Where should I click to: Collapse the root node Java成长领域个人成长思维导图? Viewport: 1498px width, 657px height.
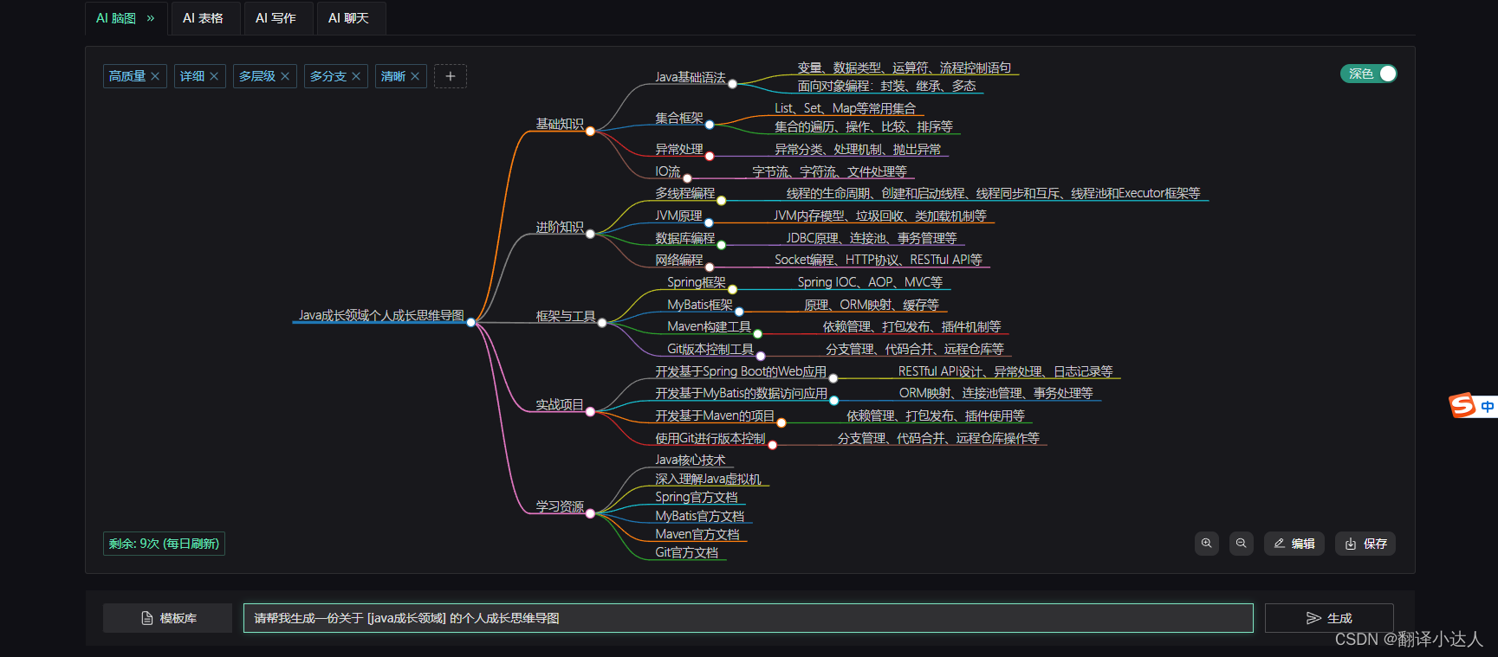pos(471,322)
